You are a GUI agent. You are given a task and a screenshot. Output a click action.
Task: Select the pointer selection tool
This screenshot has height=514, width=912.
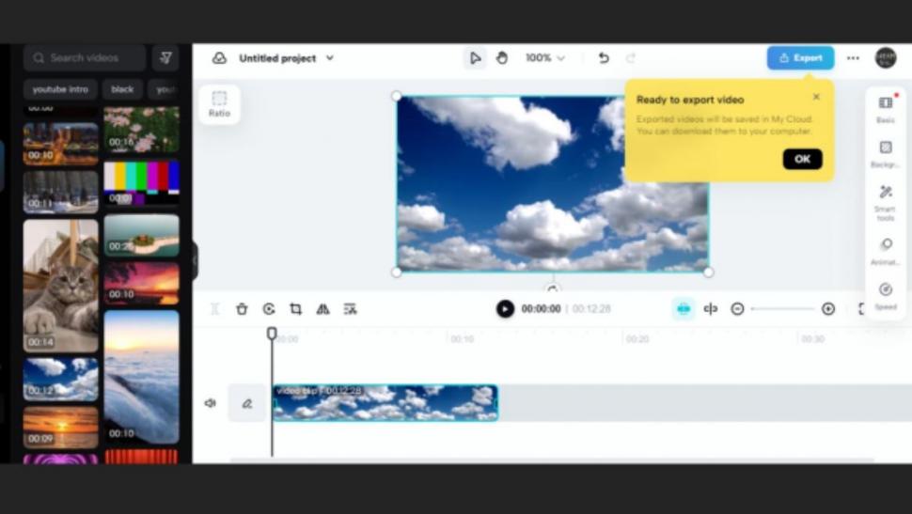(x=475, y=58)
